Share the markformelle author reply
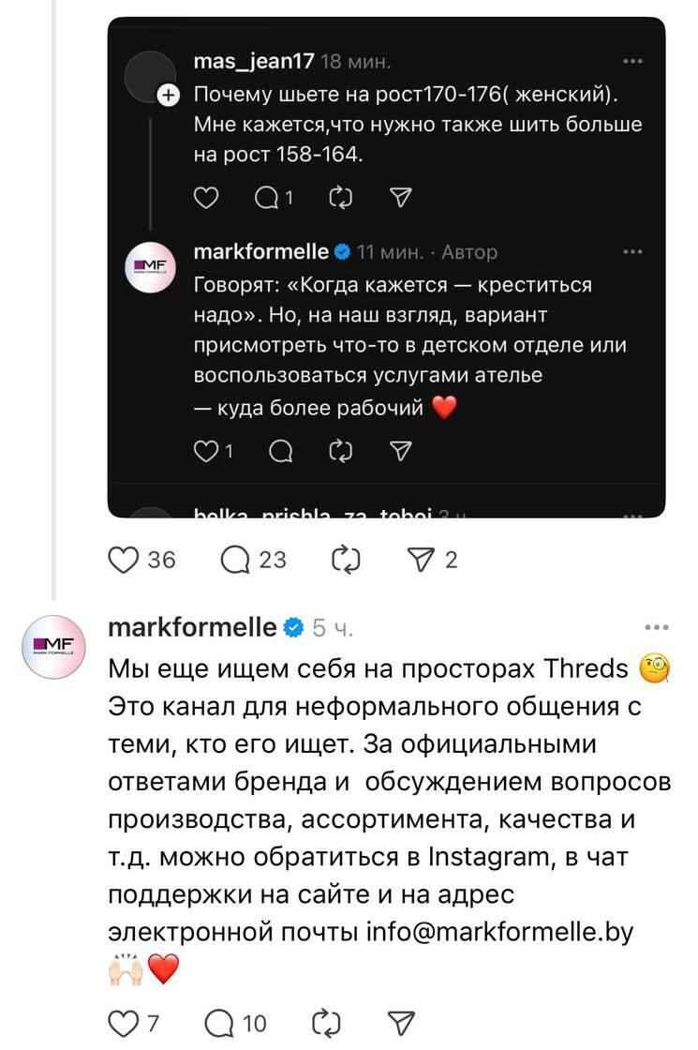Image resolution: width=698 pixels, height=1050 pixels. point(400,454)
